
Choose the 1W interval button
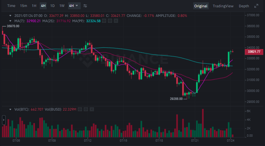point(62,6)
